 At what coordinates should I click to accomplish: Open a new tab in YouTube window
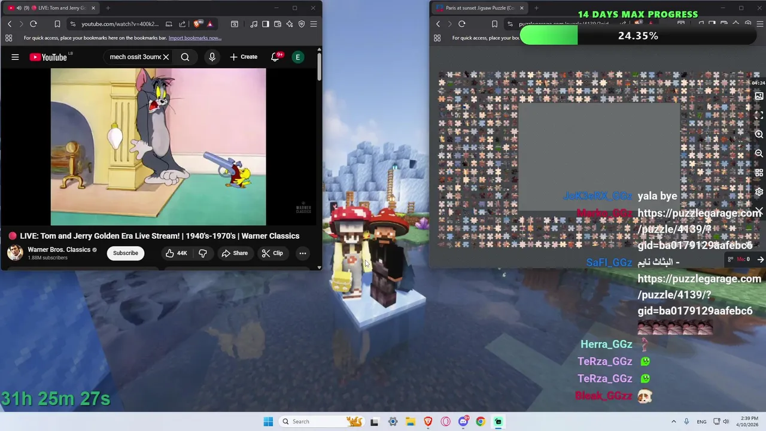108,8
